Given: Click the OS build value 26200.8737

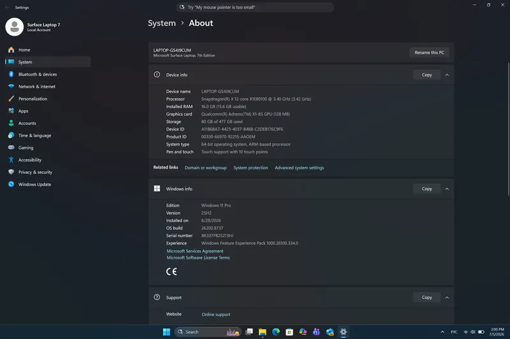Looking at the screenshot, I should click(212, 228).
